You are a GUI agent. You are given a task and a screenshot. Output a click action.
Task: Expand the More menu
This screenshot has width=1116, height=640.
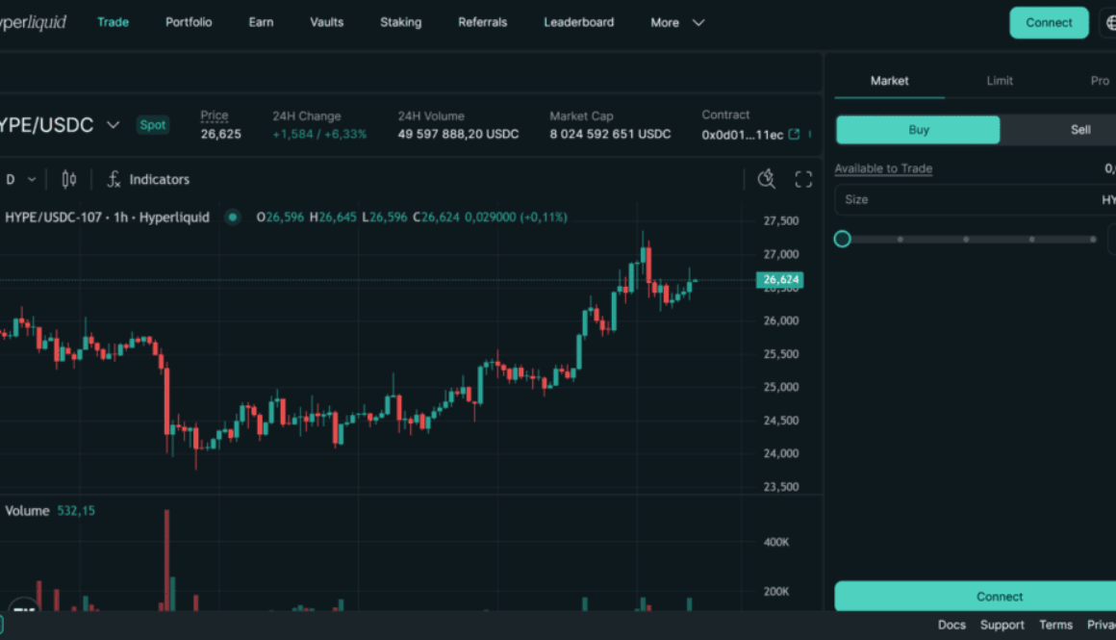[677, 23]
